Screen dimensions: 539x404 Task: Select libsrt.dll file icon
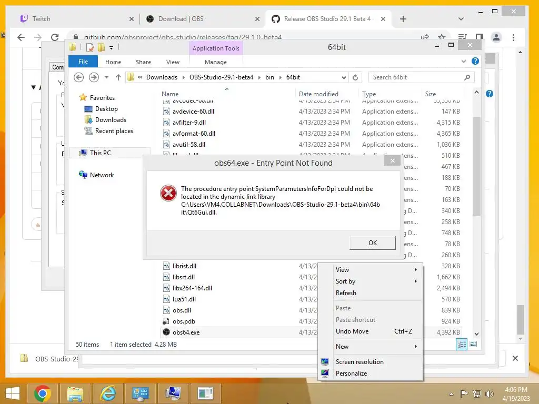click(166, 277)
